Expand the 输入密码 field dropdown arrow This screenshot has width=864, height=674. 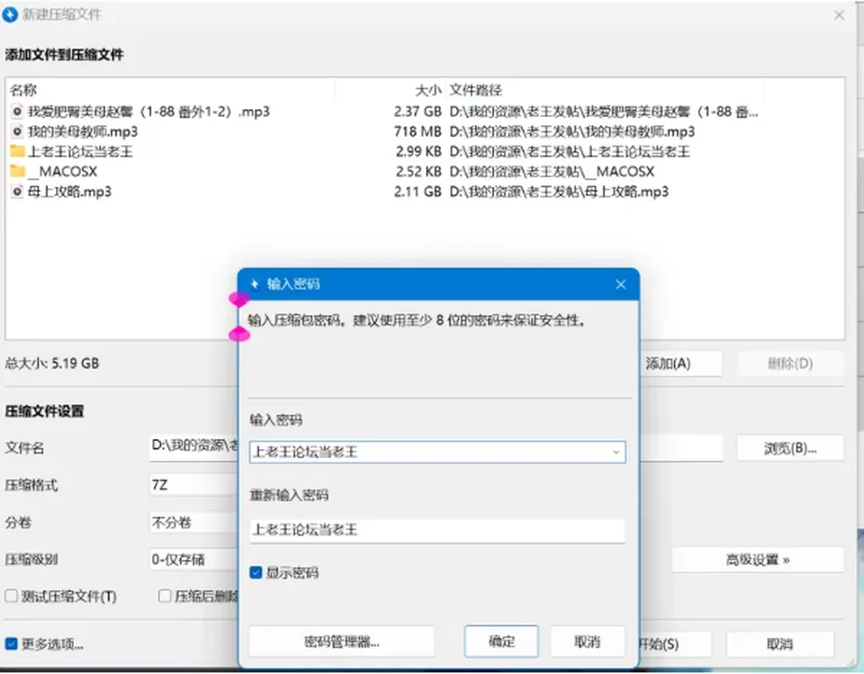[x=616, y=453]
